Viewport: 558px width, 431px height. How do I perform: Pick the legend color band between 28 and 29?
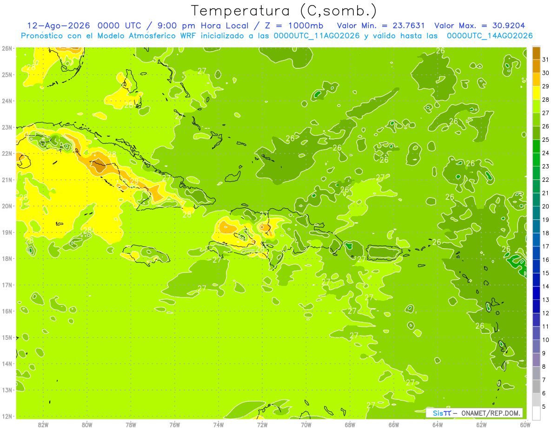coord(536,93)
